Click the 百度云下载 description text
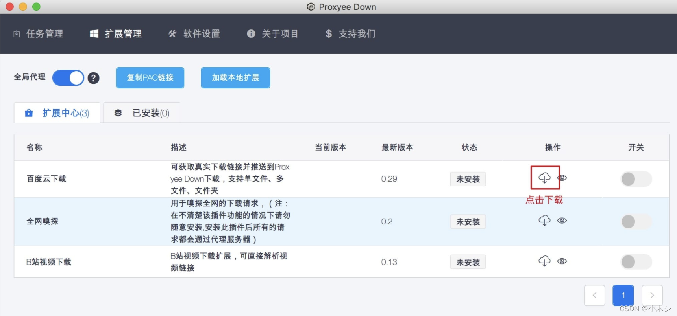Image resolution: width=677 pixels, height=316 pixels. [230, 179]
